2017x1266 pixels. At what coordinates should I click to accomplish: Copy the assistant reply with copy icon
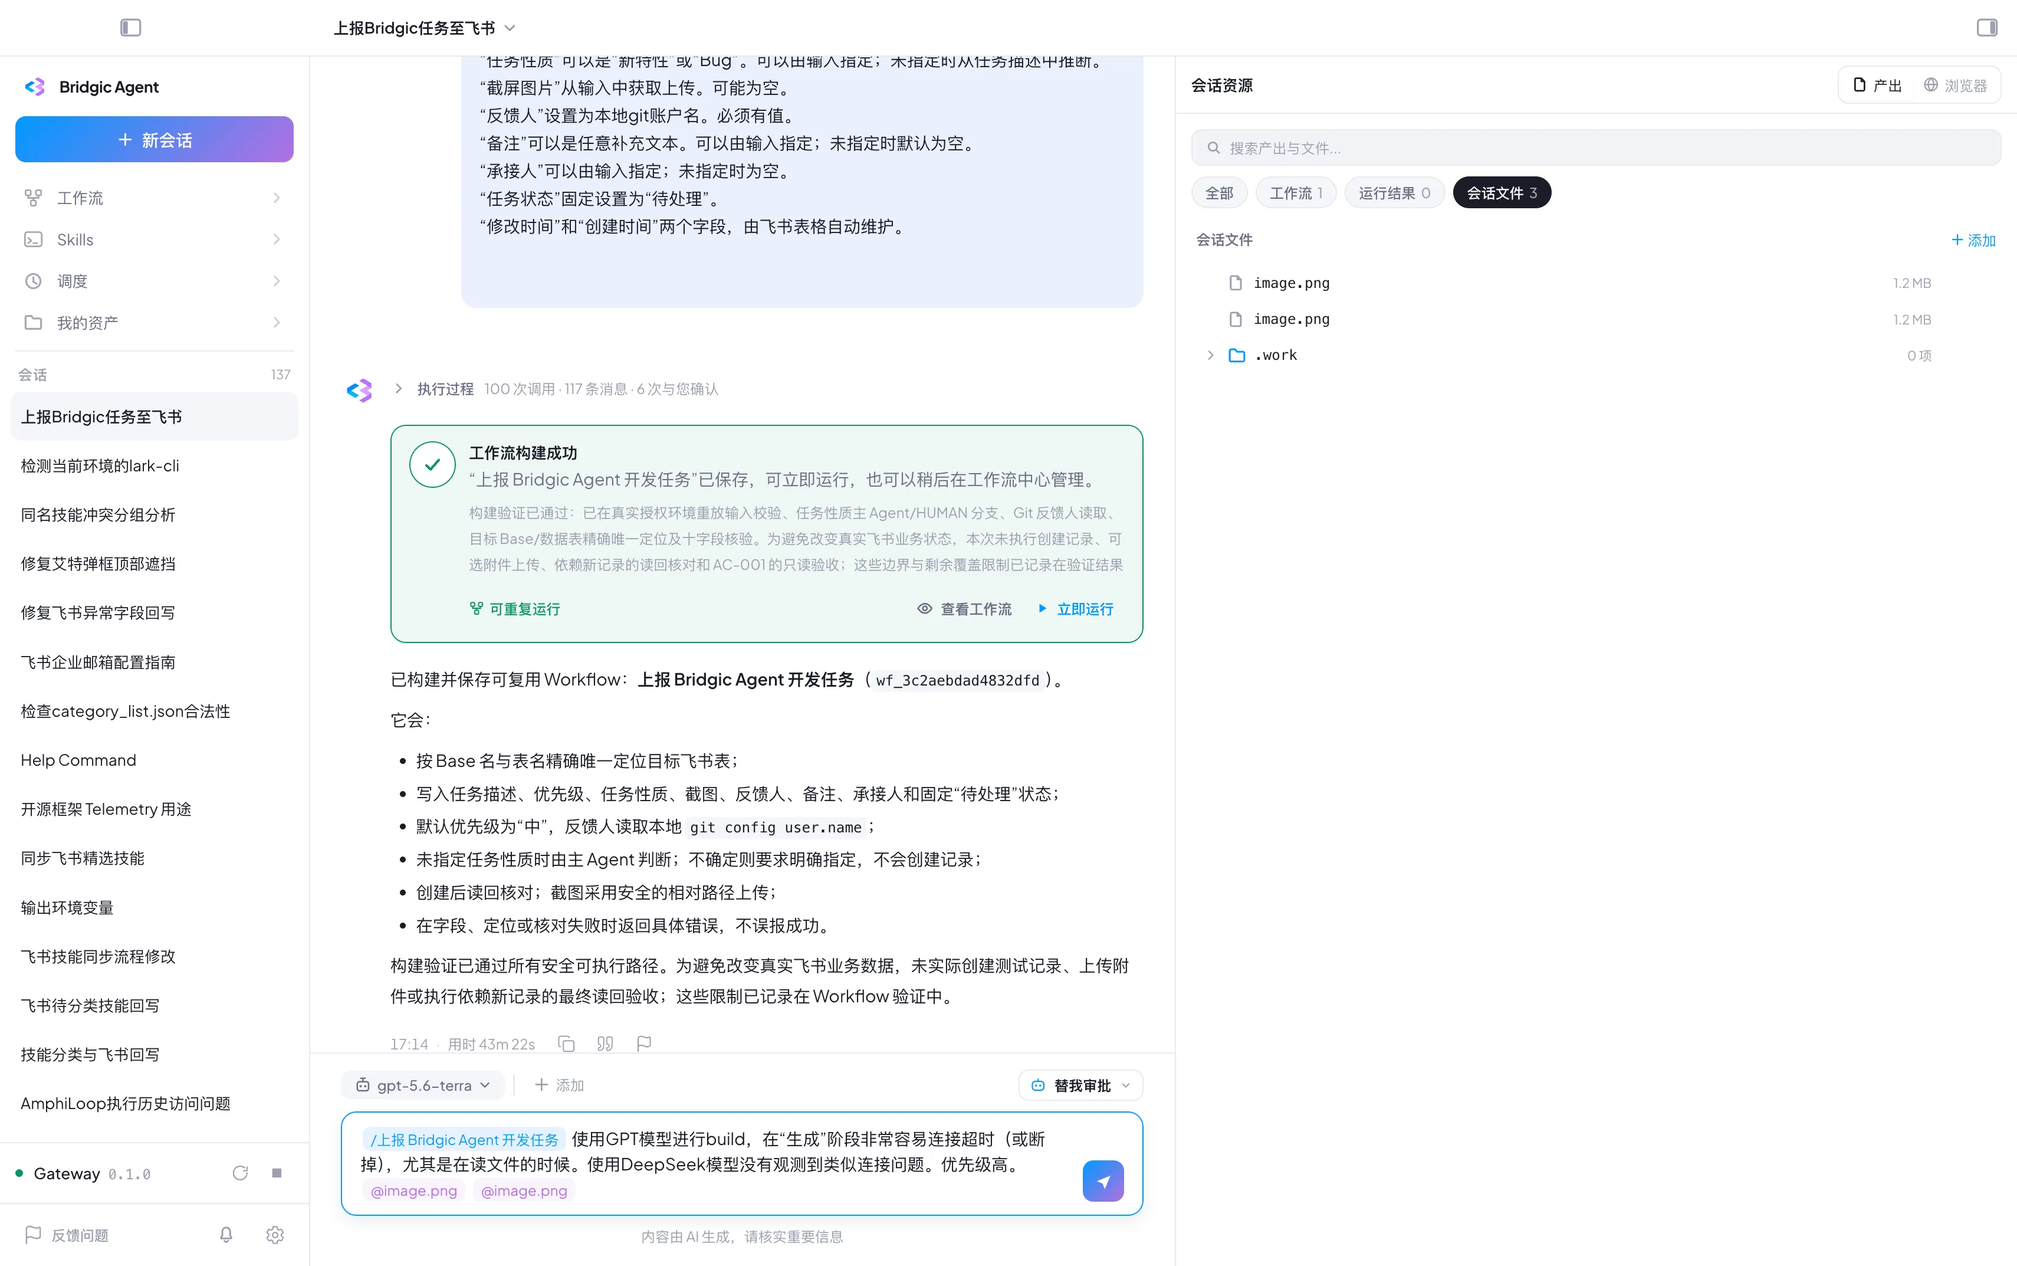point(567,1043)
